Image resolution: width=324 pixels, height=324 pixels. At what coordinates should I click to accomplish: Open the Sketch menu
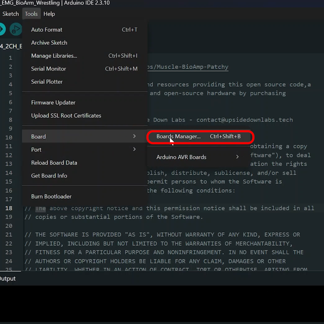pos(11,14)
